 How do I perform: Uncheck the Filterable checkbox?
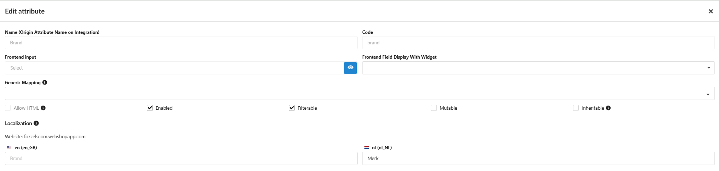click(x=292, y=108)
